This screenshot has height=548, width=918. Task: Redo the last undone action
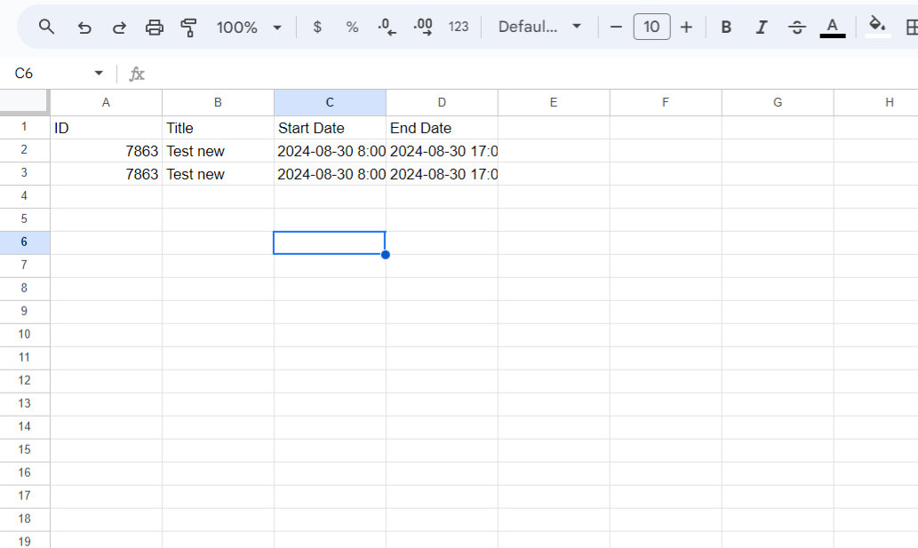119,27
